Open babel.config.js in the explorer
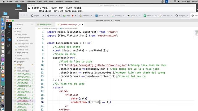The height and width of the screenshot is (111, 198). click(x=23, y=71)
